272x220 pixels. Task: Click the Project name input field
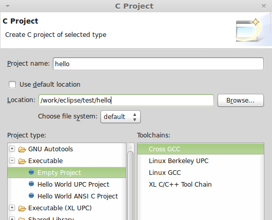pos(158,64)
